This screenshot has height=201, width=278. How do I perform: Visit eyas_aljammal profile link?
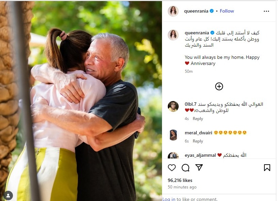pyautogui.click(x=200, y=155)
